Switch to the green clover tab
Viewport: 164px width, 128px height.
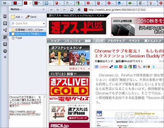coord(132,3)
